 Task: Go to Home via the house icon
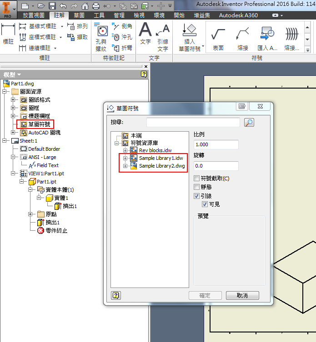point(85,6)
